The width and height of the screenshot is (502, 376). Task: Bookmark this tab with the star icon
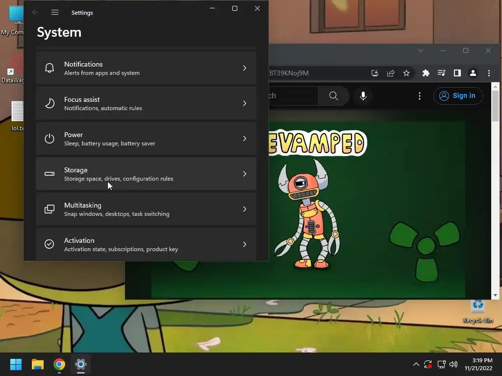click(406, 73)
